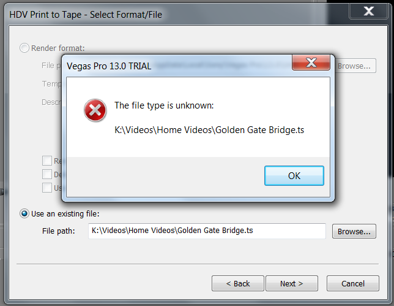This screenshot has width=394, height=306.
Task: Toggle the first disabled checkbox under Render format
Action: (47, 161)
